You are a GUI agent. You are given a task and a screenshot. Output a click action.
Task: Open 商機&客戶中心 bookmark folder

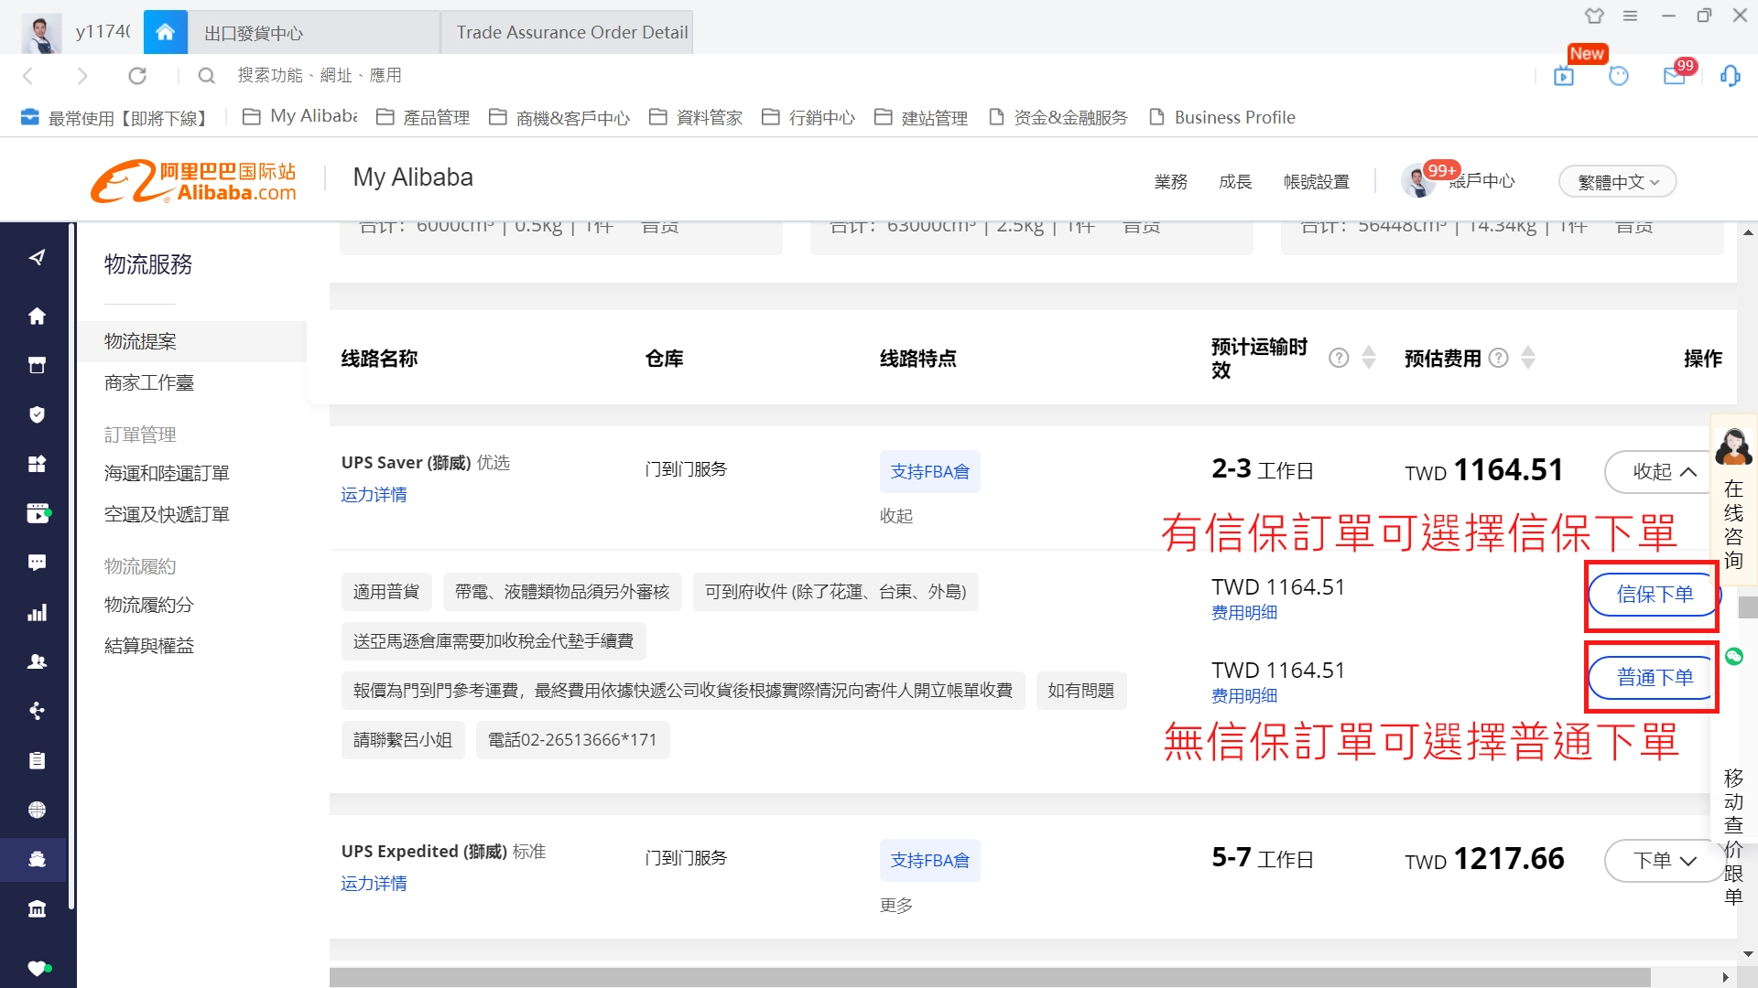pyautogui.click(x=559, y=117)
